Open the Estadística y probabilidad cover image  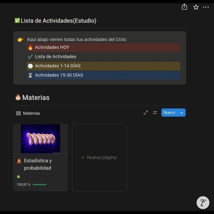[40, 138]
